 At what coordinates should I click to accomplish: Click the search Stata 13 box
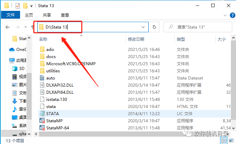pyautogui.click(x=198, y=27)
